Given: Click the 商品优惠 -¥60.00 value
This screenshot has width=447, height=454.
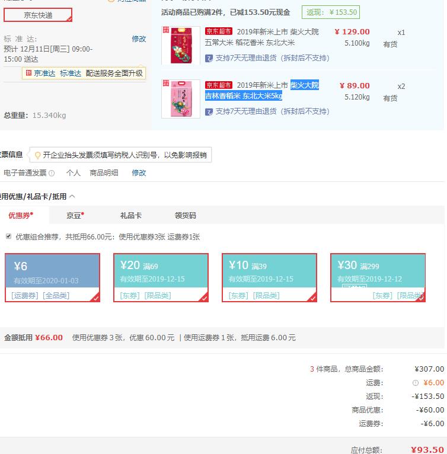Looking at the screenshot, I should pyautogui.click(x=430, y=410).
